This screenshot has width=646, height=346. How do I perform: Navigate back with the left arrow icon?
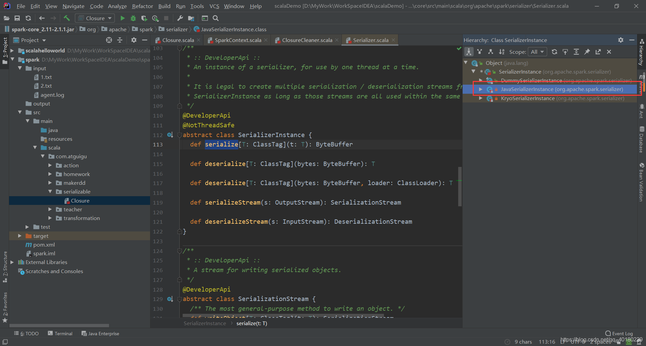[42, 18]
